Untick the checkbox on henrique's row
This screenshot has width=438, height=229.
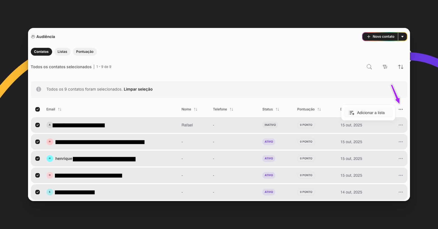pos(38,159)
